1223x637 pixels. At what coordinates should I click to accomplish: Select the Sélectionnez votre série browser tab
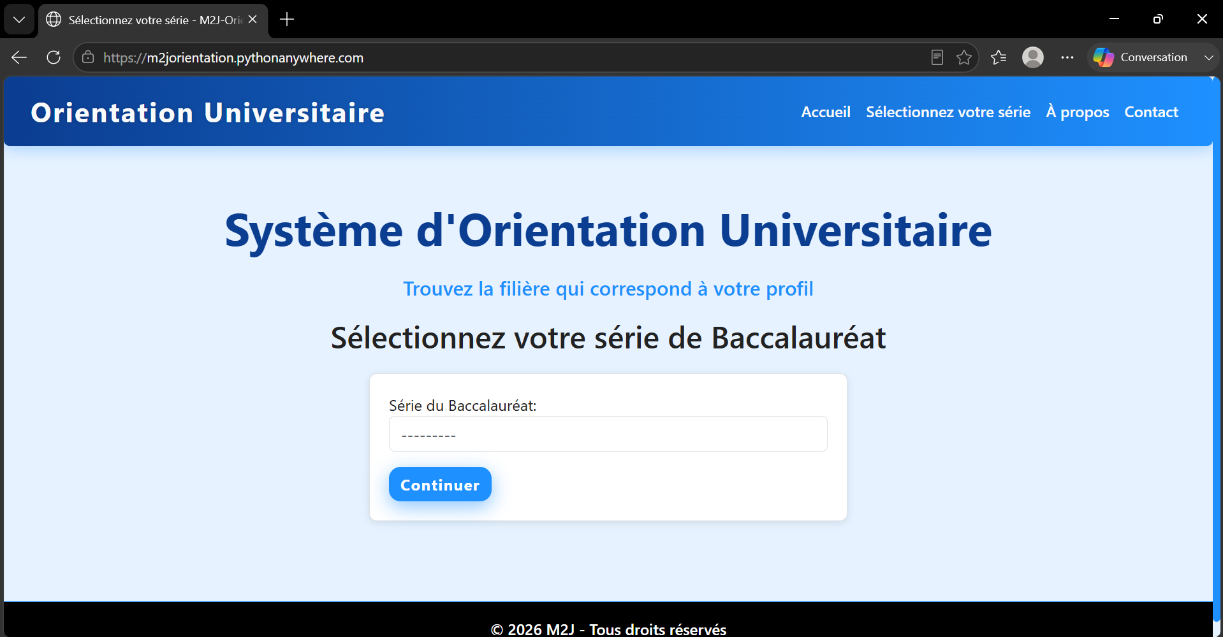point(153,20)
